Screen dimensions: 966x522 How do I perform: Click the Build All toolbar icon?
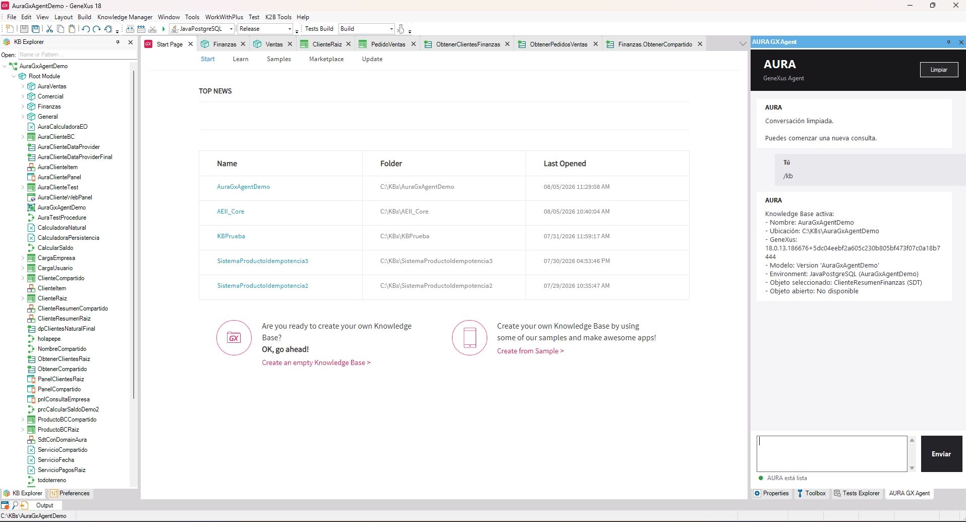point(130,29)
